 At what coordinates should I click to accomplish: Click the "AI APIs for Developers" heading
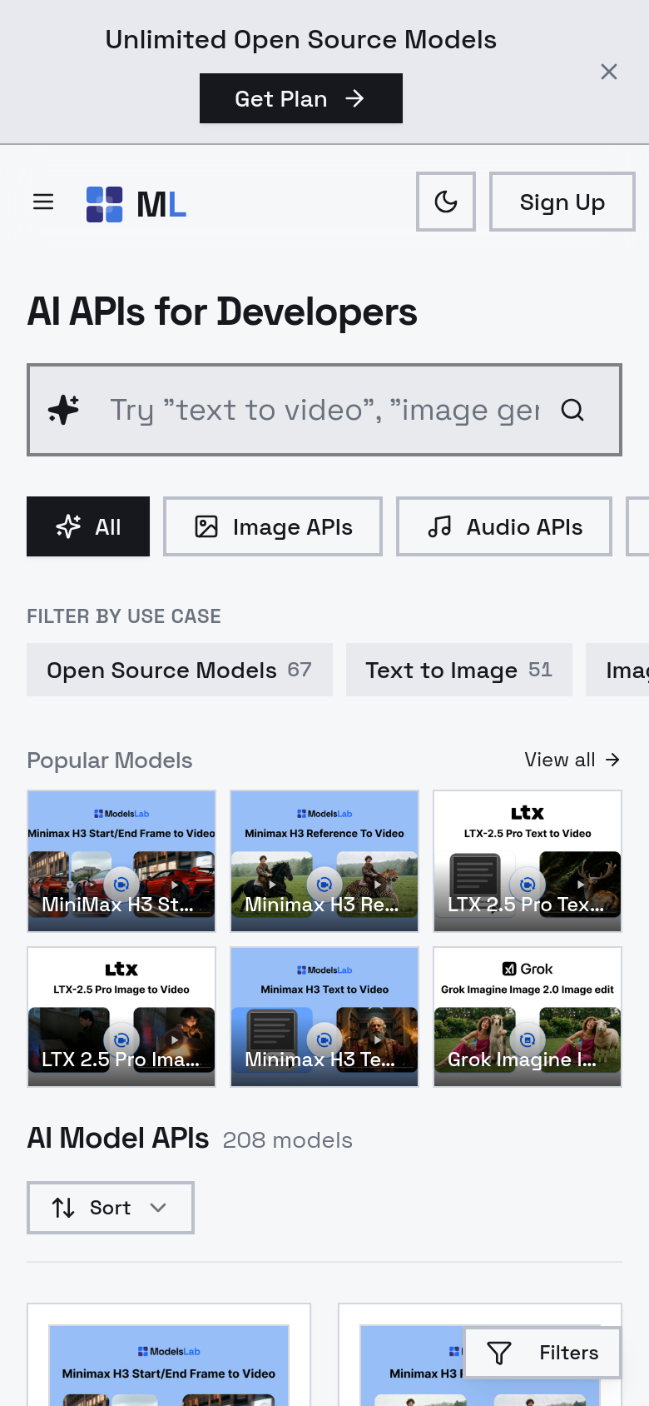[222, 312]
